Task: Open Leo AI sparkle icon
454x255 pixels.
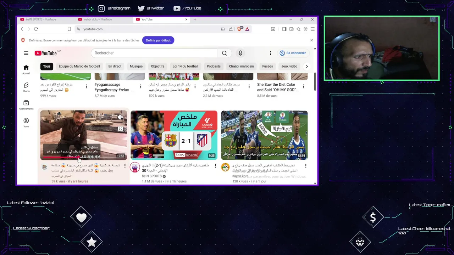Action: click(298, 29)
